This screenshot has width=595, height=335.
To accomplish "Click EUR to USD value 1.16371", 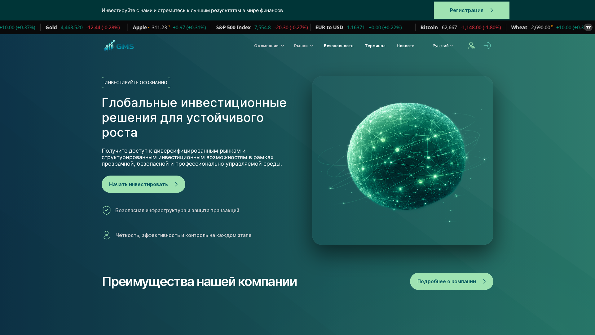I will [x=356, y=27].
